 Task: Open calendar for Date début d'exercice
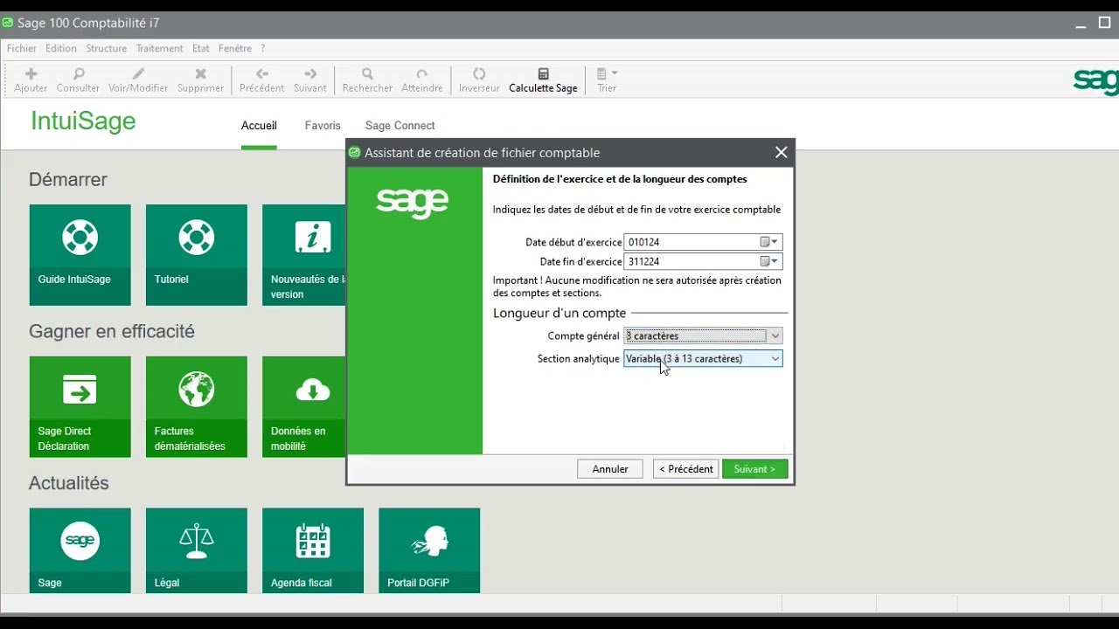pyautogui.click(x=768, y=242)
